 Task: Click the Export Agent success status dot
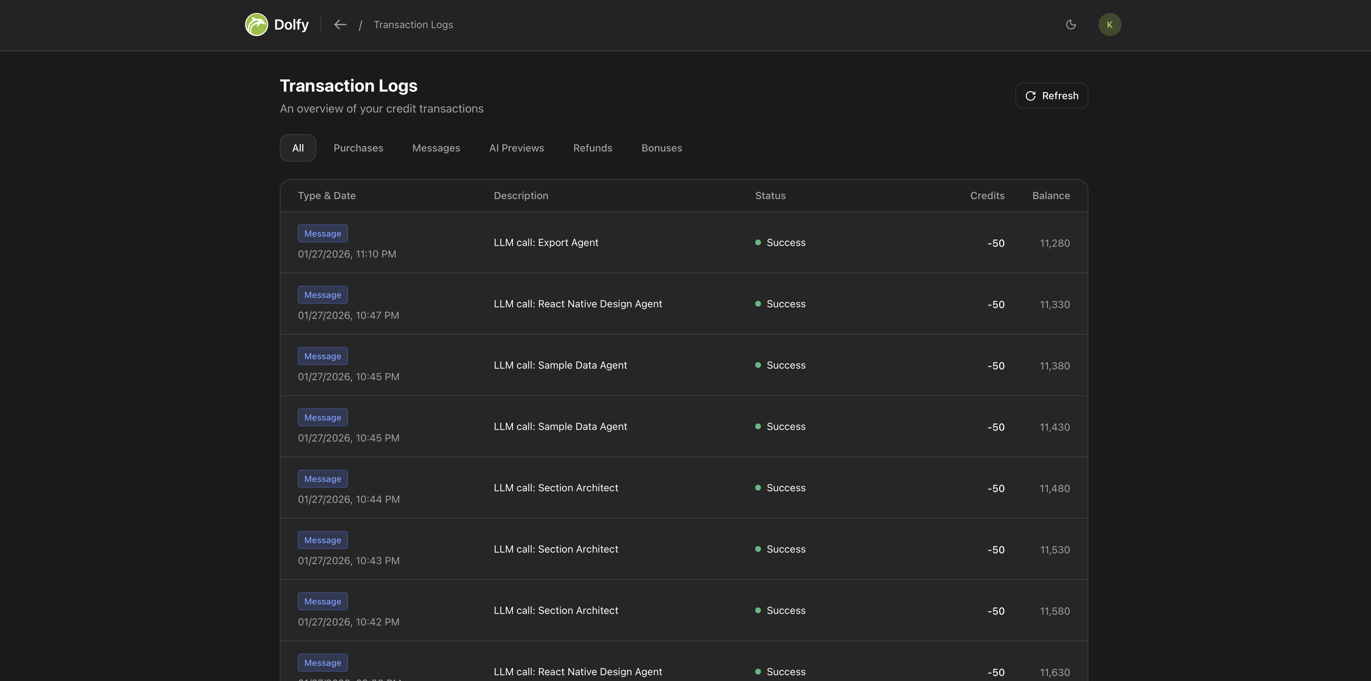(x=758, y=242)
